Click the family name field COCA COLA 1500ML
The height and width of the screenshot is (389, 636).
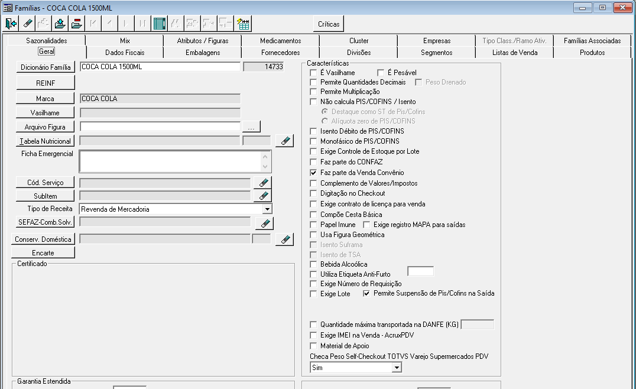160,67
